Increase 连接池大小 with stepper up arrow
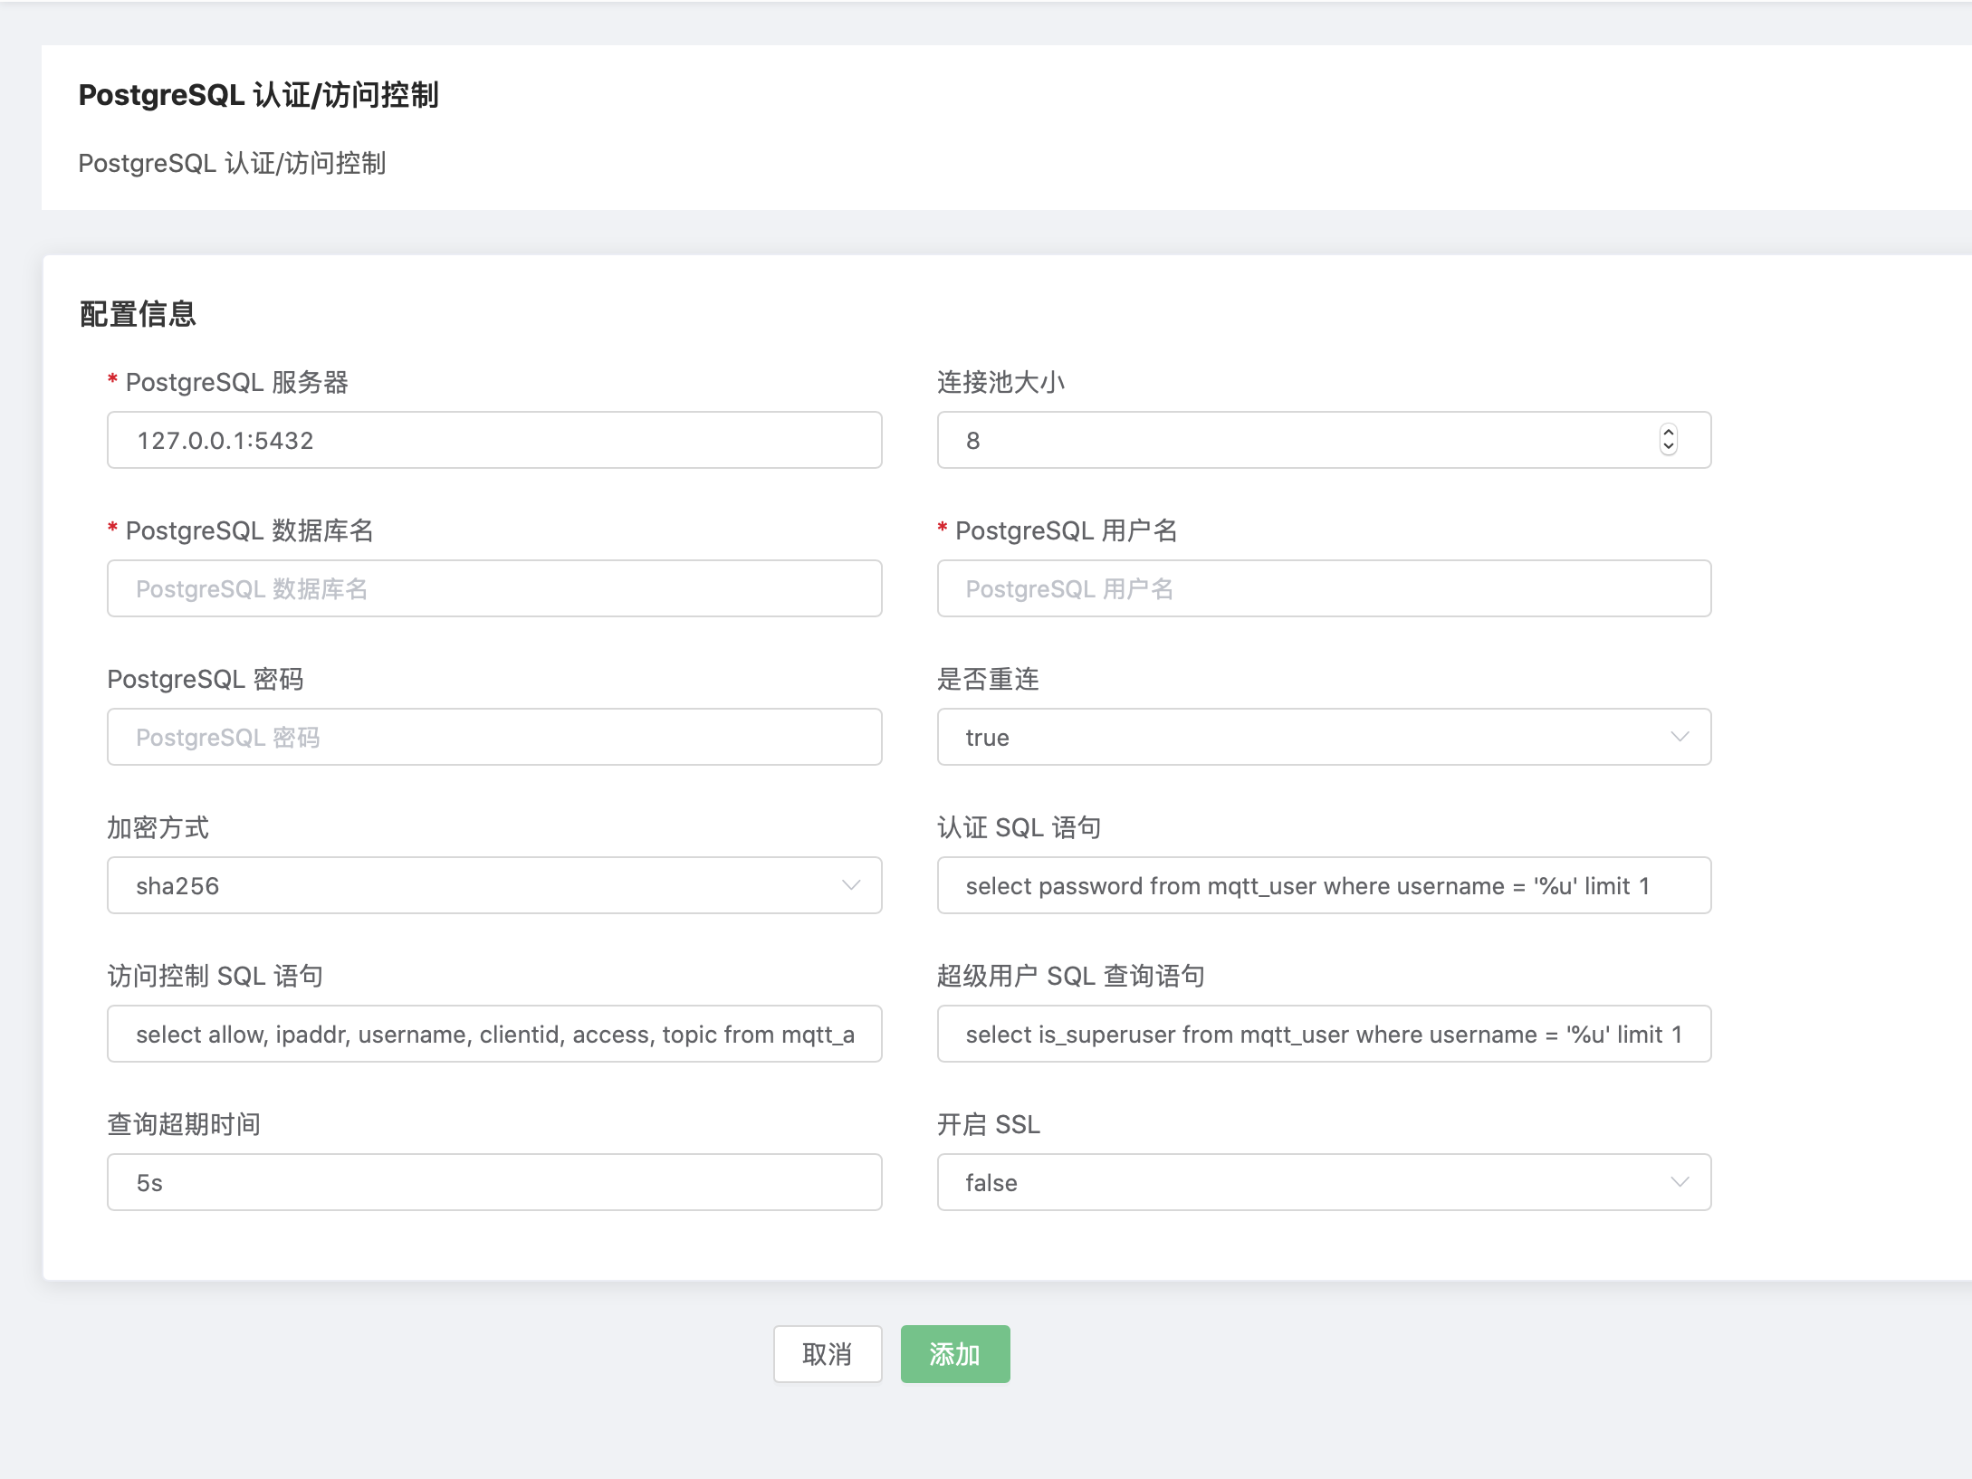This screenshot has width=1972, height=1479. coord(1668,432)
